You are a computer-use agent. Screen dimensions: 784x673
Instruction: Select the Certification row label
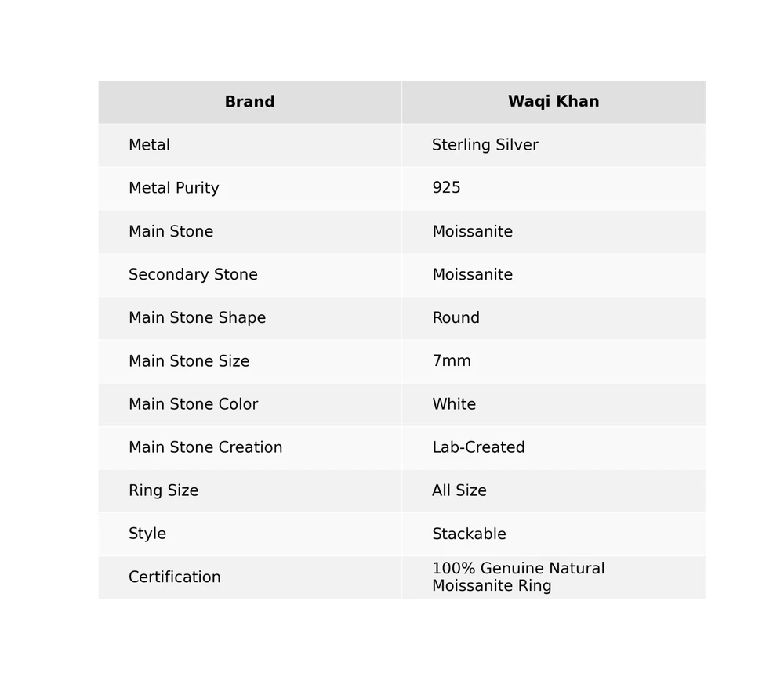point(174,577)
